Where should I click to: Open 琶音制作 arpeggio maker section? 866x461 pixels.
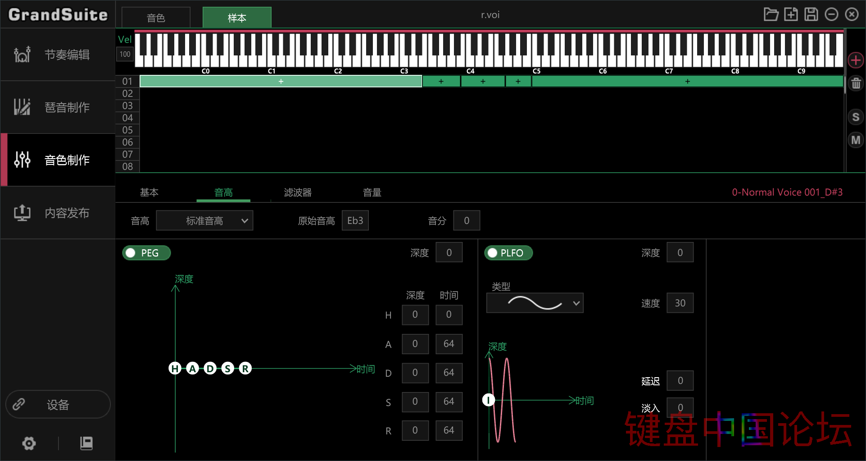58,107
